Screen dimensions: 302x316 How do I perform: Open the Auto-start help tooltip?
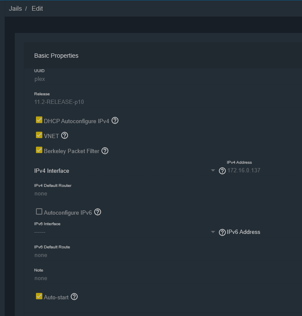(x=74, y=297)
